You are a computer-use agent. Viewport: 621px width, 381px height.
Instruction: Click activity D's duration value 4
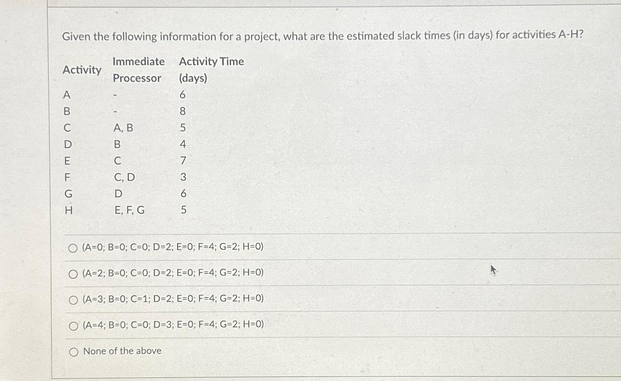coord(183,144)
